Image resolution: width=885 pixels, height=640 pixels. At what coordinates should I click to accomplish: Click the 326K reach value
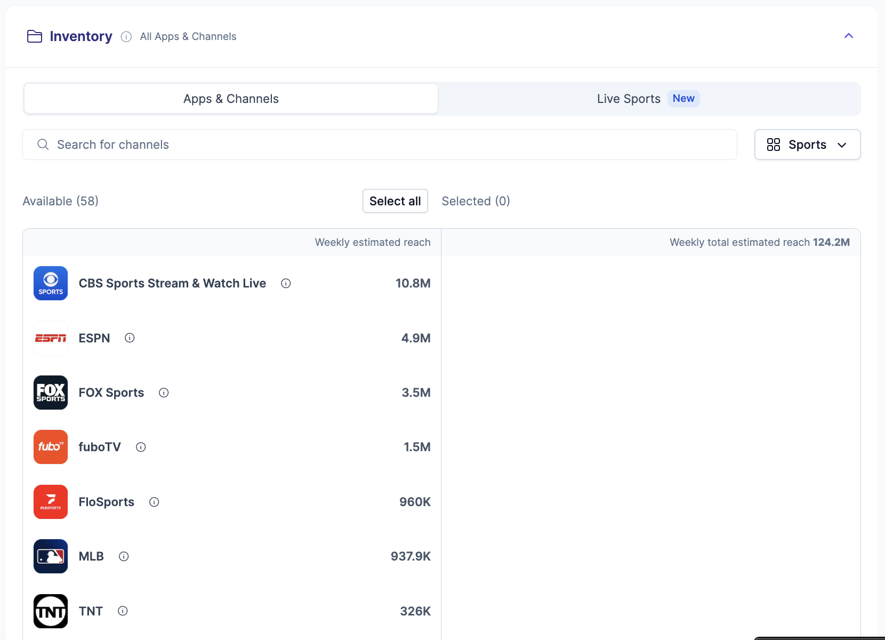tap(415, 611)
